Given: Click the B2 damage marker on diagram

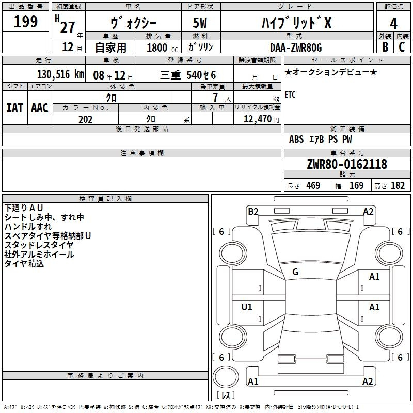Looking at the screenshot, I should click(x=253, y=211).
